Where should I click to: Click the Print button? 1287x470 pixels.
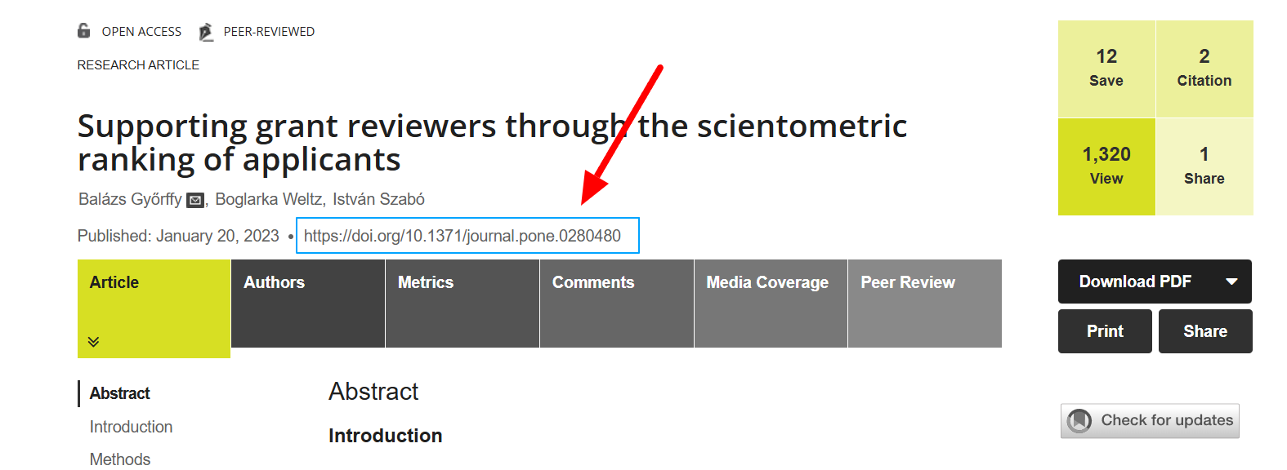(x=1105, y=331)
